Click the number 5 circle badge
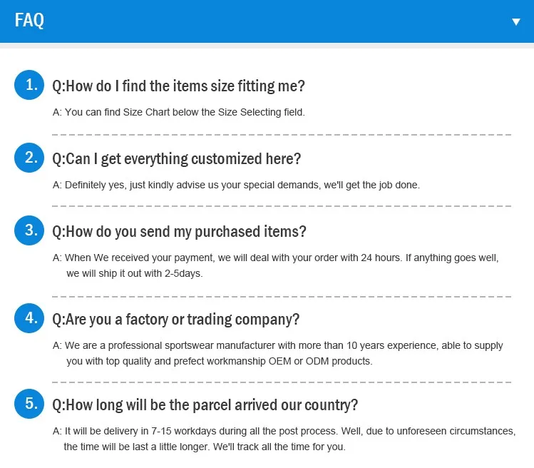The height and width of the screenshot is (468, 534). (x=30, y=405)
